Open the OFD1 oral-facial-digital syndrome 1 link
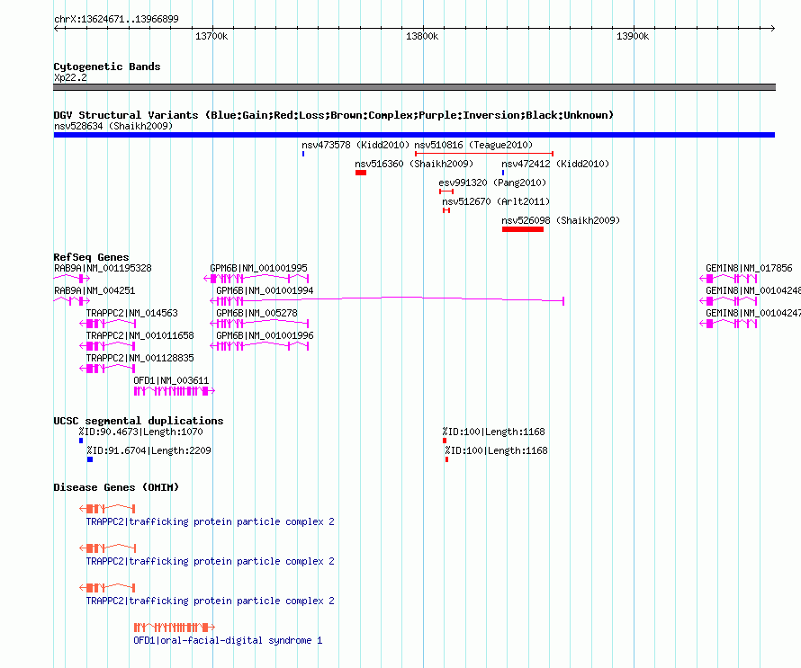801x668 pixels. click(x=228, y=641)
